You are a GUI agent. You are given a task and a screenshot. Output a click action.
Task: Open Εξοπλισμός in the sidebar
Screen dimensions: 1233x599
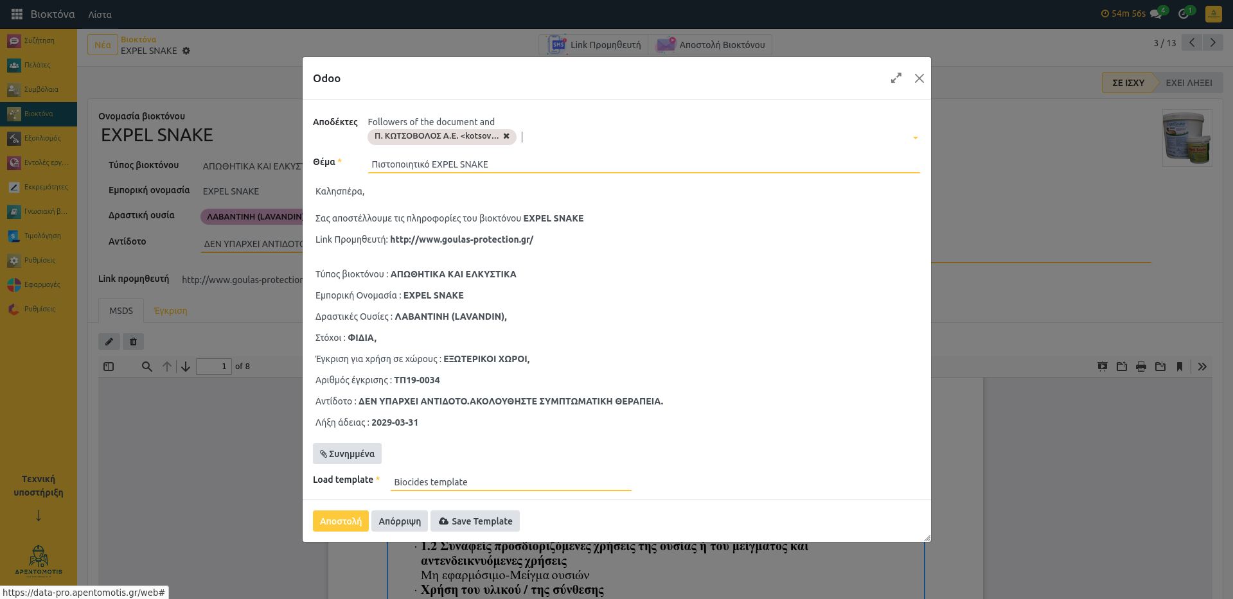coord(39,138)
